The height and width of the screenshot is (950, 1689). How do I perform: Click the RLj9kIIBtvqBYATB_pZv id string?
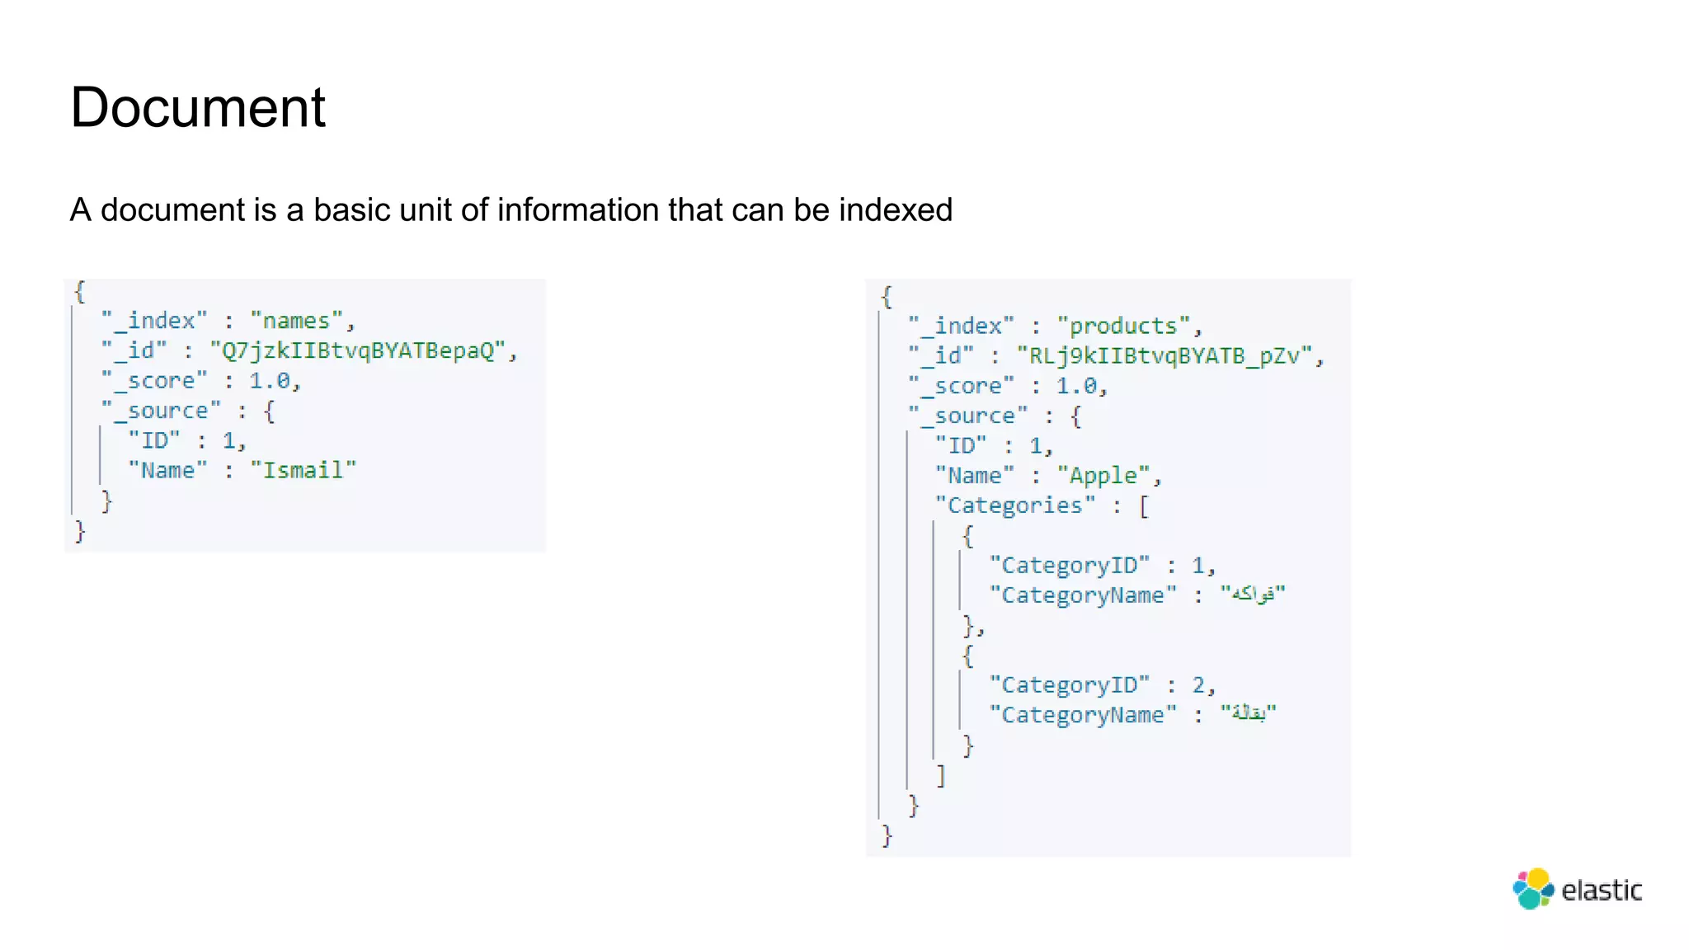click(x=1164, y=355)
